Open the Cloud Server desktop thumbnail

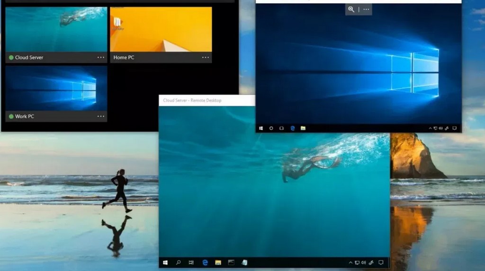point(56,29)
